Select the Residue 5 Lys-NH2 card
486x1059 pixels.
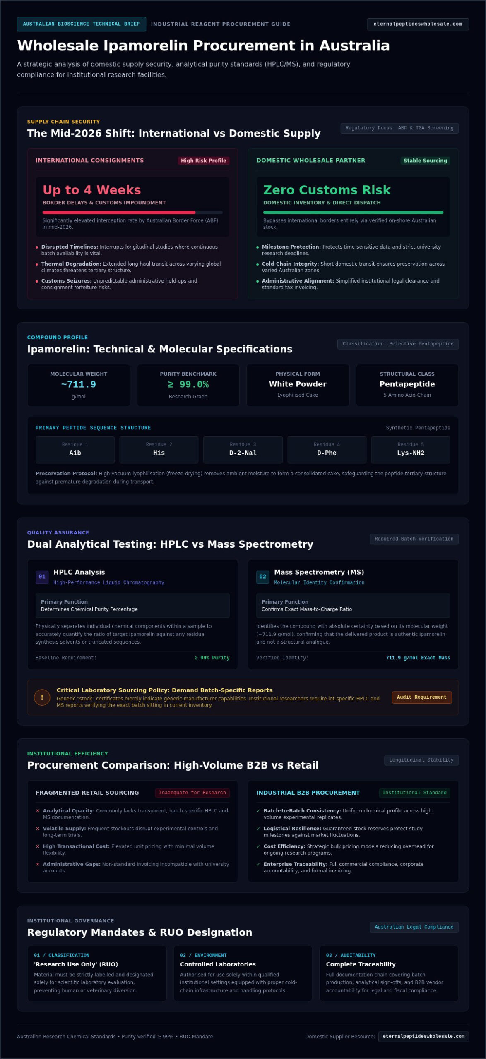411,450
